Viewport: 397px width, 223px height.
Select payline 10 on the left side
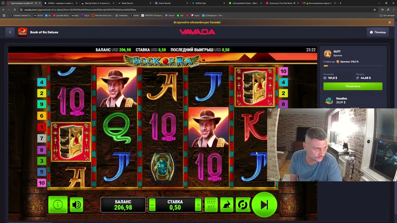tap(42, 183)
